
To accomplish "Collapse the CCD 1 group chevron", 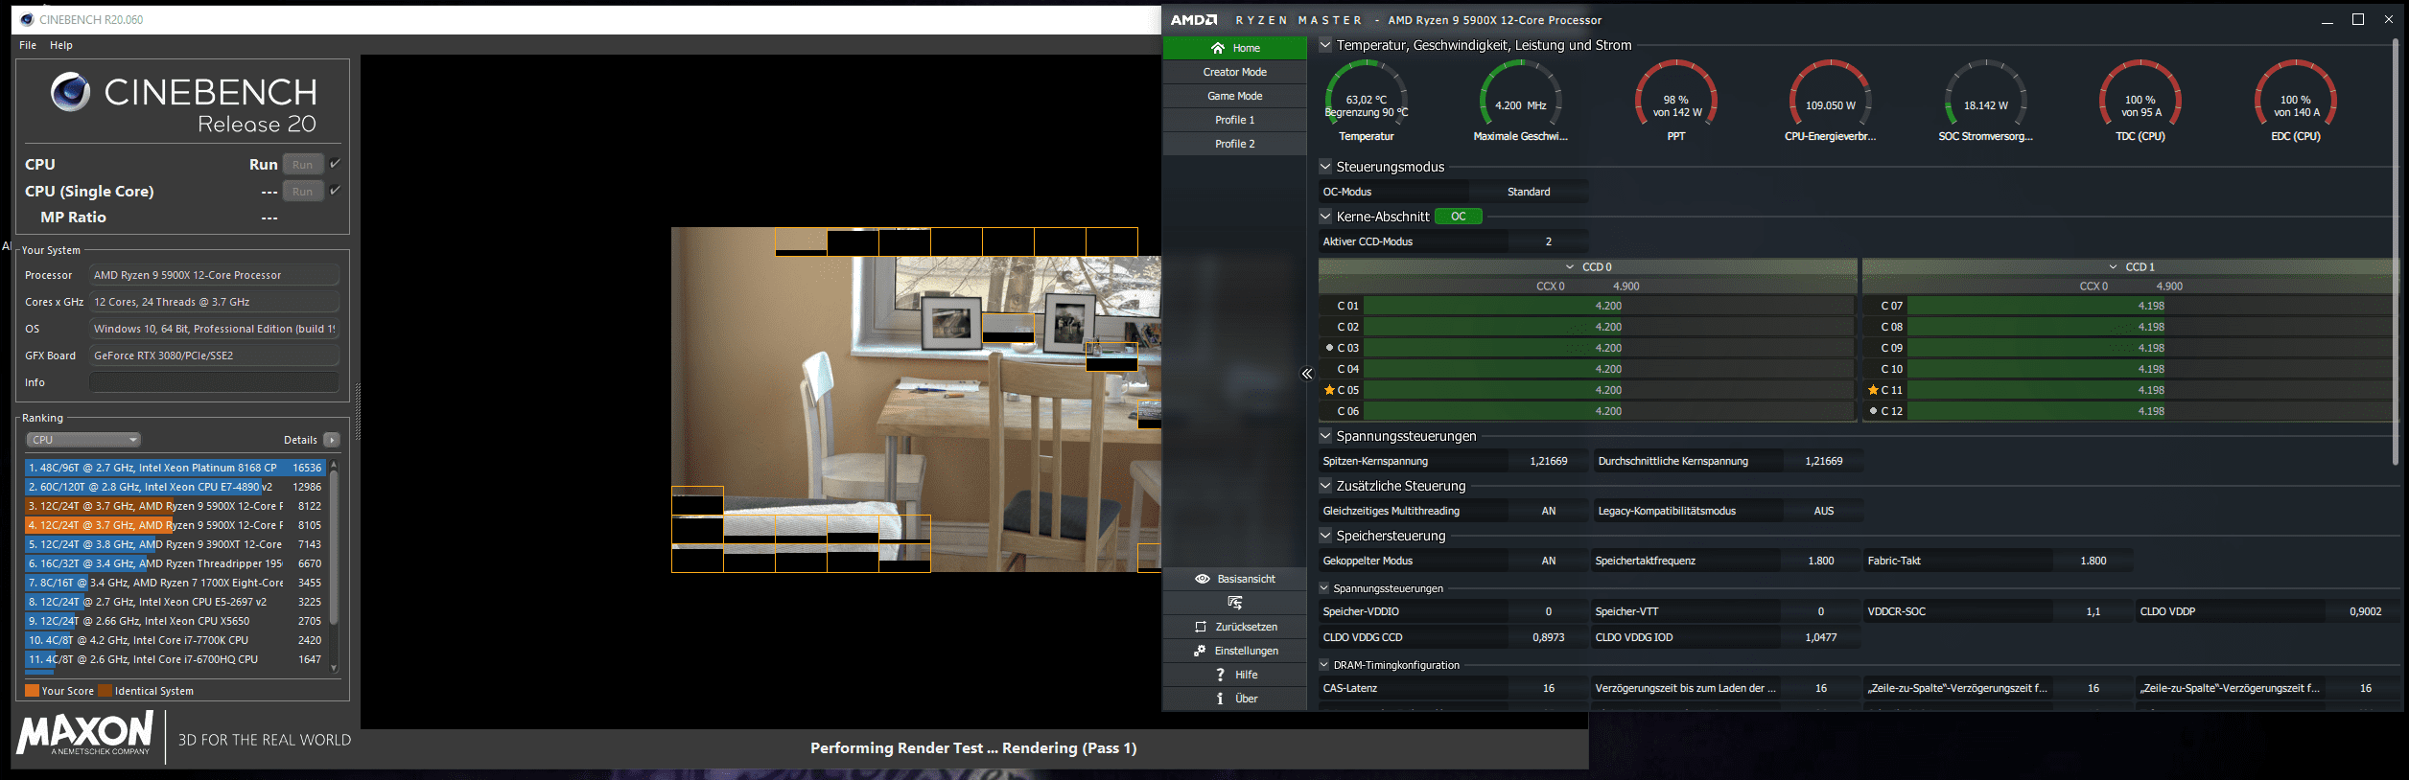I will pos(2114,266).
